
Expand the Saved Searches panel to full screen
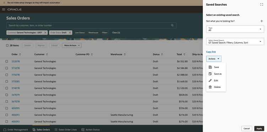[x=262, y=5]
